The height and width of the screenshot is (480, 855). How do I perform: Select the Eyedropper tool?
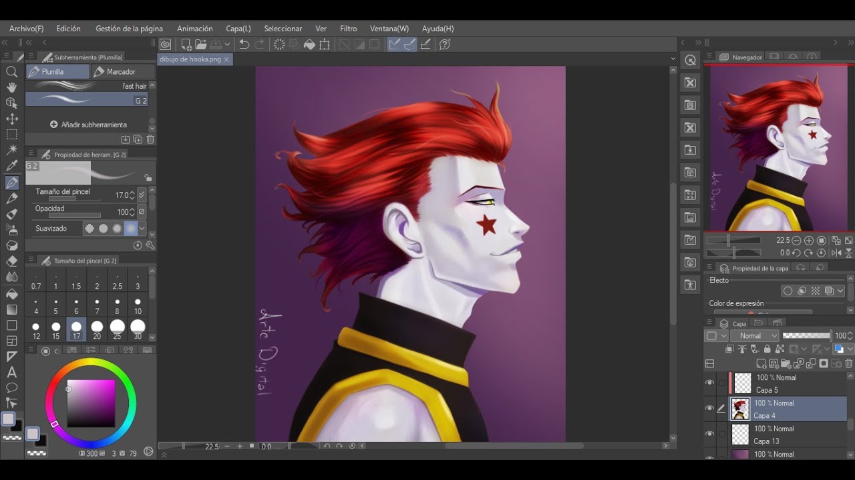[x=11, y=166]
